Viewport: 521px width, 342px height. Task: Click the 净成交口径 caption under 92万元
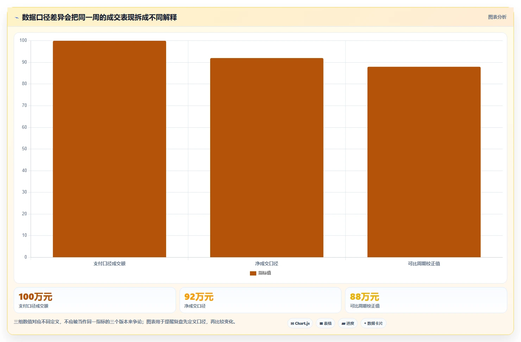point(195,306)
